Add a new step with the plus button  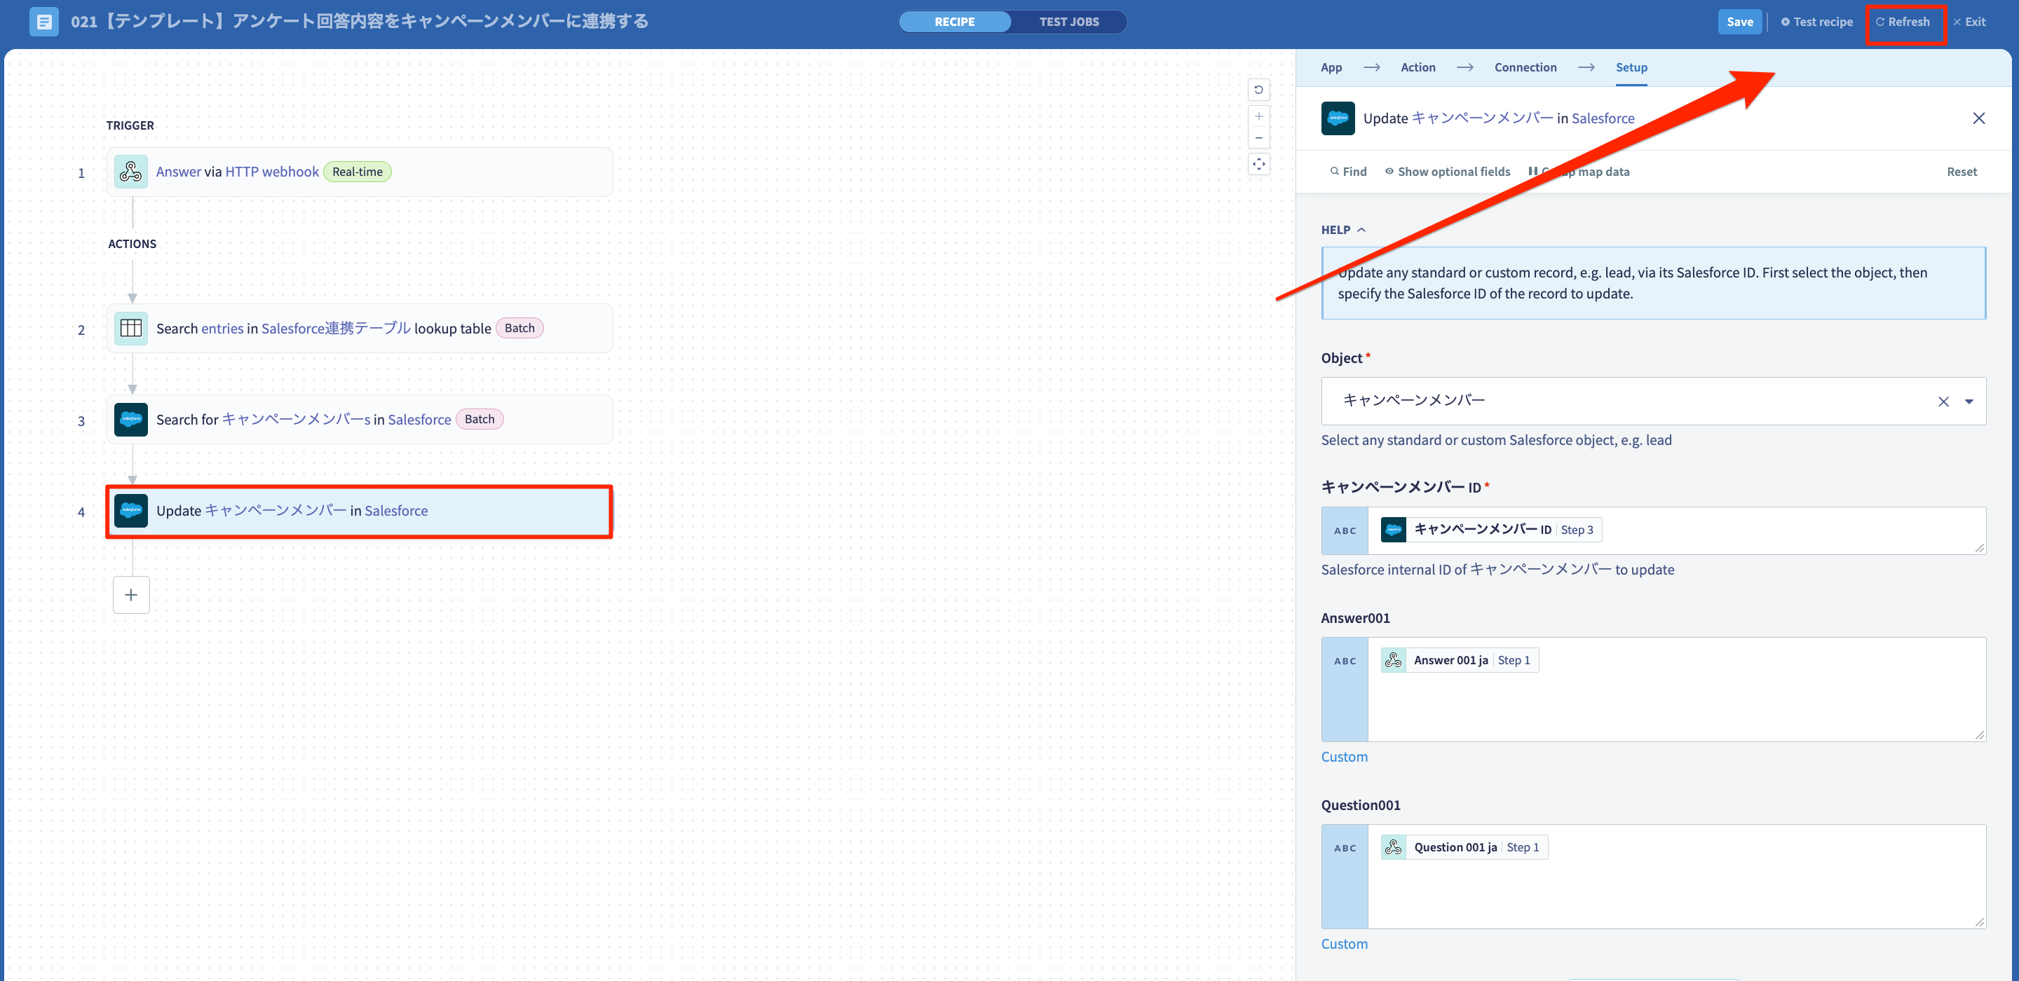131,595
